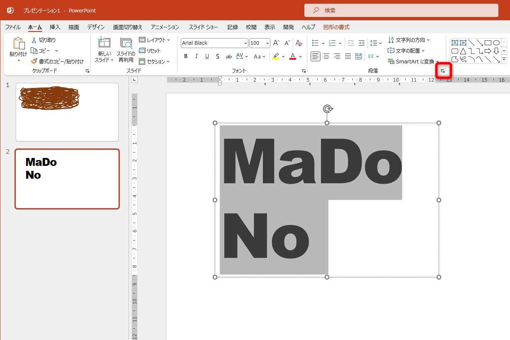Open text direction (文字列の方向) dropdown
The height and width of the screenshot is (340, 510).
(x=409, y=40)
